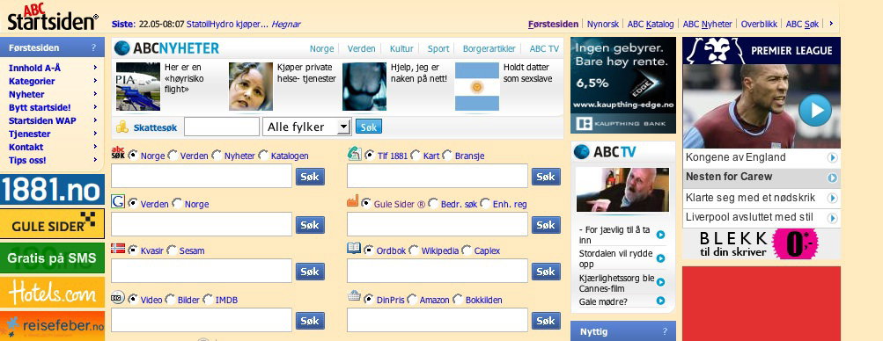Open Overblikk in top navigation
This screenshot has width=883, height=341.
click(759, 24)
